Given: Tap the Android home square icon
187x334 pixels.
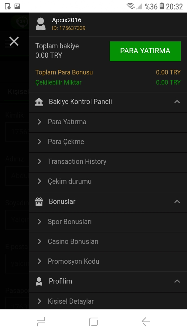Looking at the screenshot, I should click(93, 321).
